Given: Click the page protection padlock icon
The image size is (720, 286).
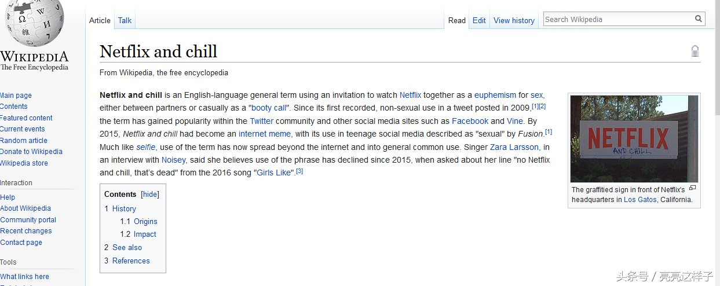Looking at the screenshot, I should click(695, 51).
